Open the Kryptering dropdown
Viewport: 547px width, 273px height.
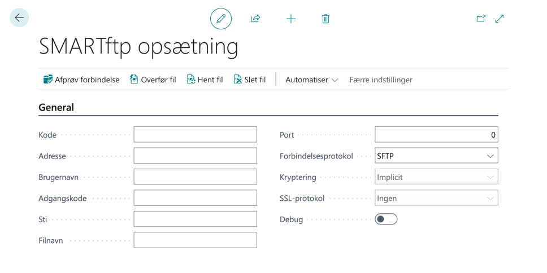[436, 177]
